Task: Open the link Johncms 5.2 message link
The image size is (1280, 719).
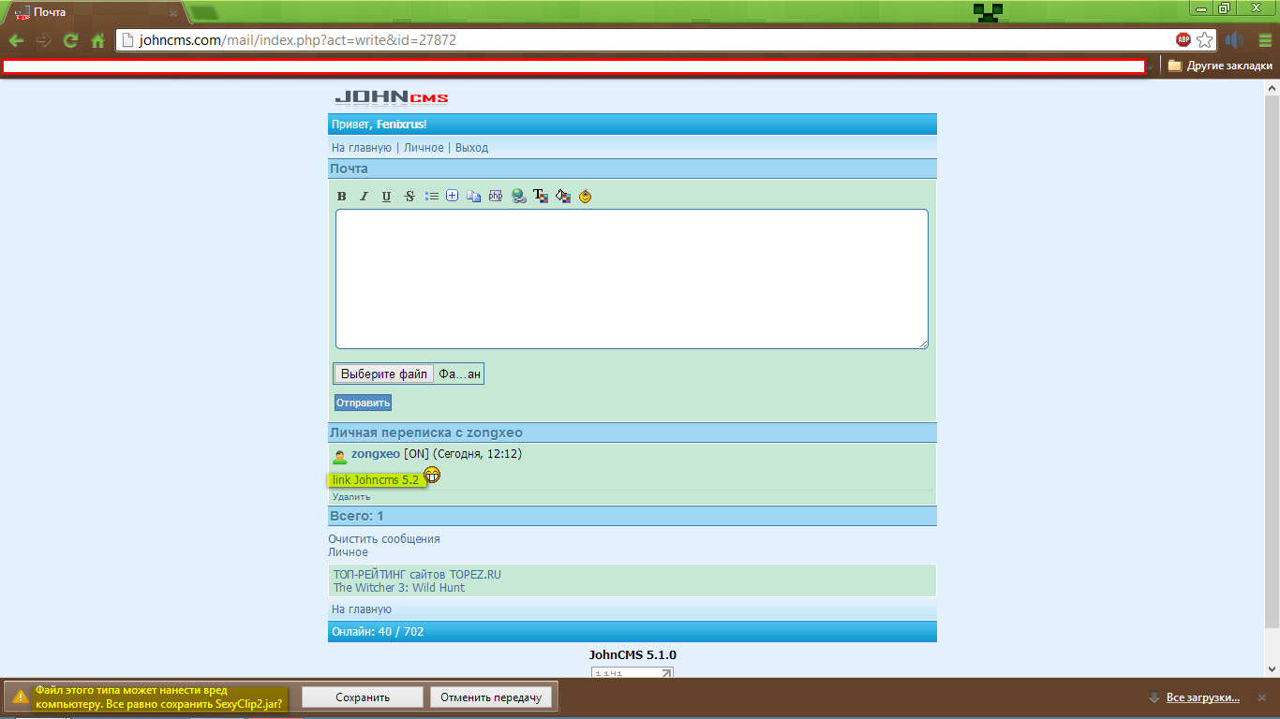Action: pos(376,480)
